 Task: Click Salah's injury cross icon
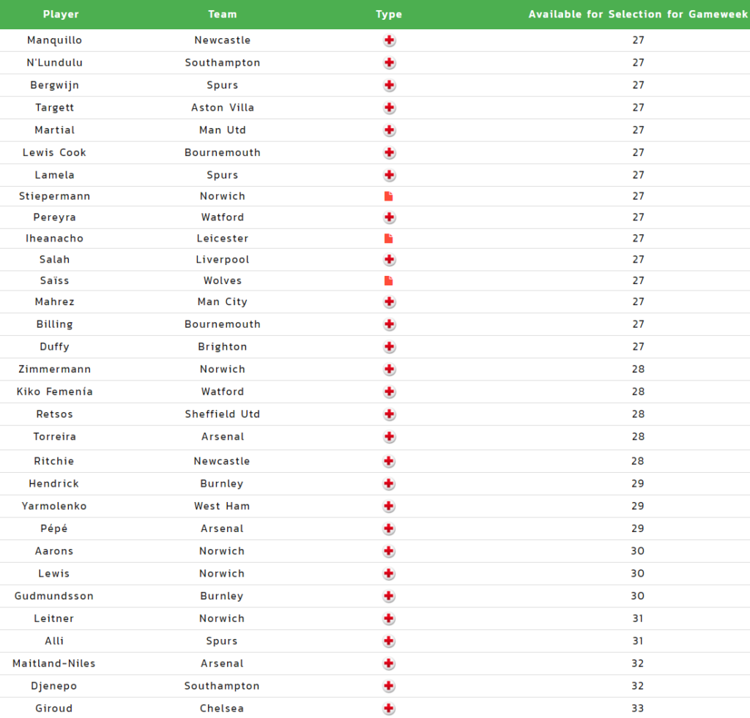[390, 260]
